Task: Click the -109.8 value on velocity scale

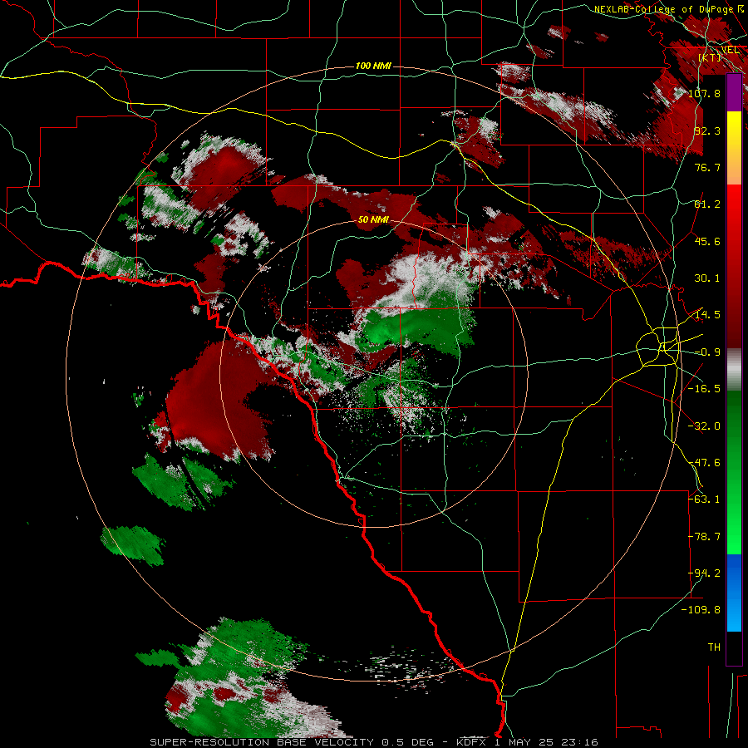Action: click(701, 610)
